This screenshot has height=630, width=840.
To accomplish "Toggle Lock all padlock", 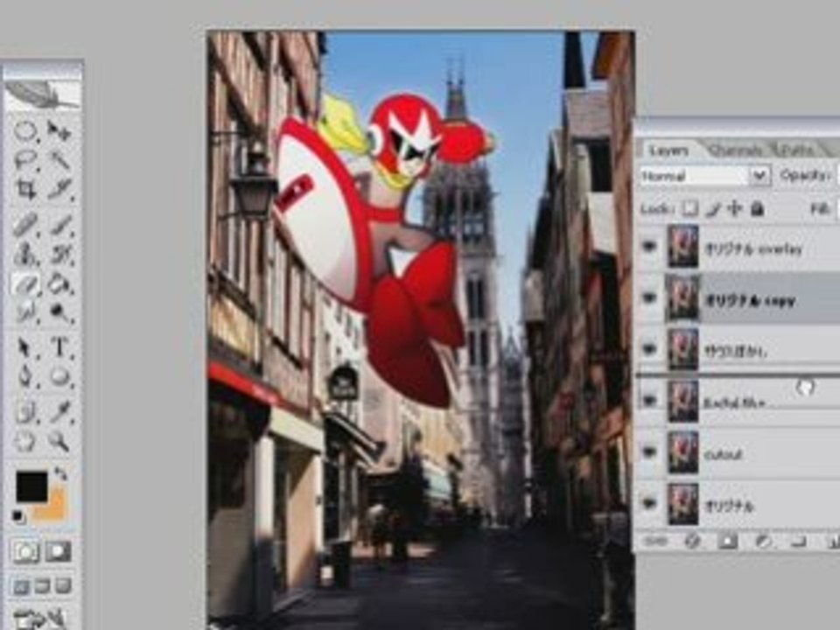I will tap(756, 208).
